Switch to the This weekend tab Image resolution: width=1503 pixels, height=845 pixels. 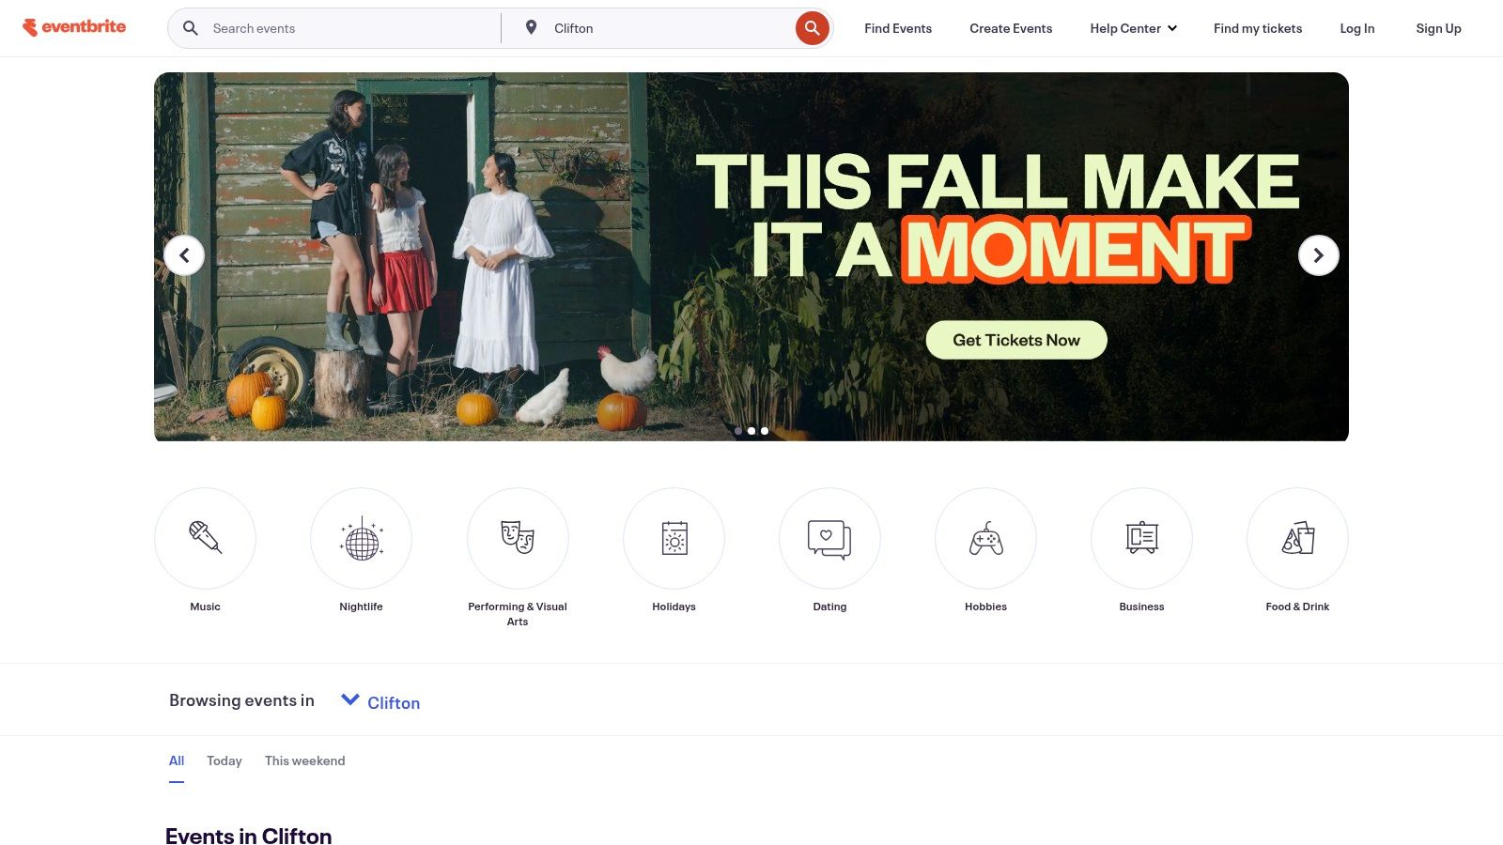(304, 760)
